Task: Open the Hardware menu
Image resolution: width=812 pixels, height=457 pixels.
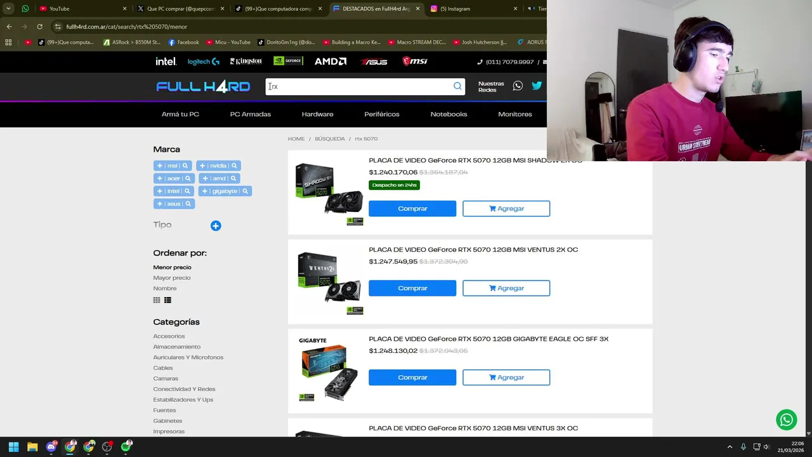Action: coord(317,114)
